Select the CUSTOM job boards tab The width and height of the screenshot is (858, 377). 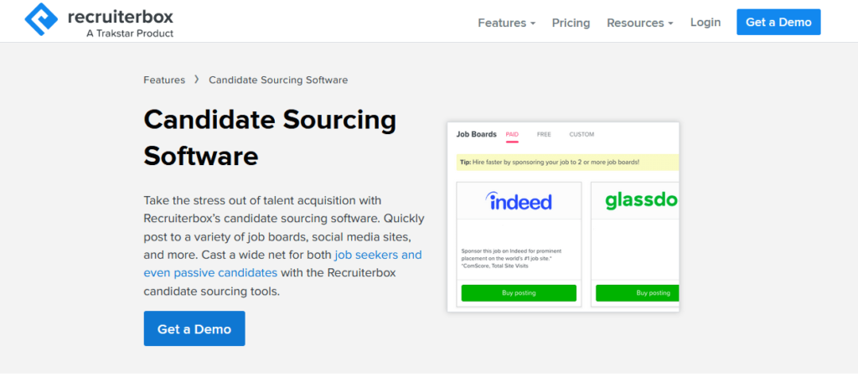click(x=581, y=134)
